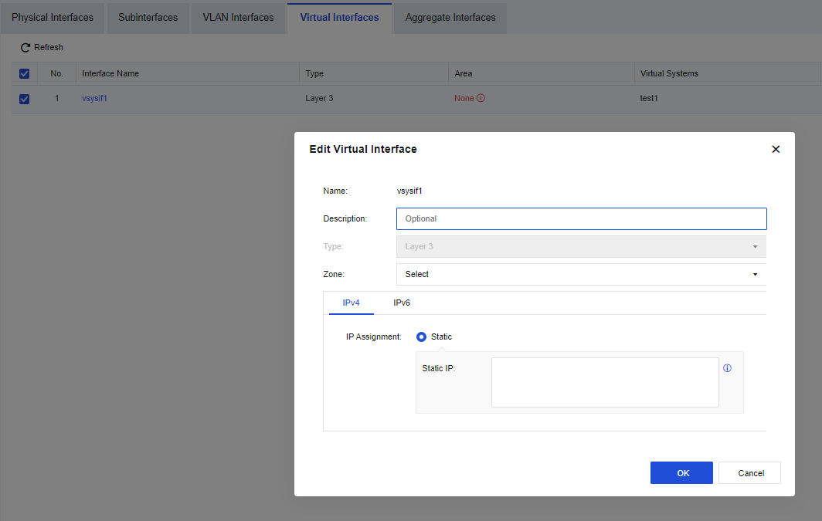Switch to the Physical Interfaces tab
The height and width of the screenshot is (521, 822).
[x=53, y=18]
